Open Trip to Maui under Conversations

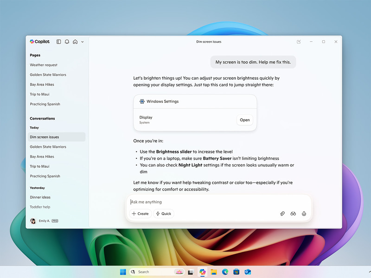39,166
